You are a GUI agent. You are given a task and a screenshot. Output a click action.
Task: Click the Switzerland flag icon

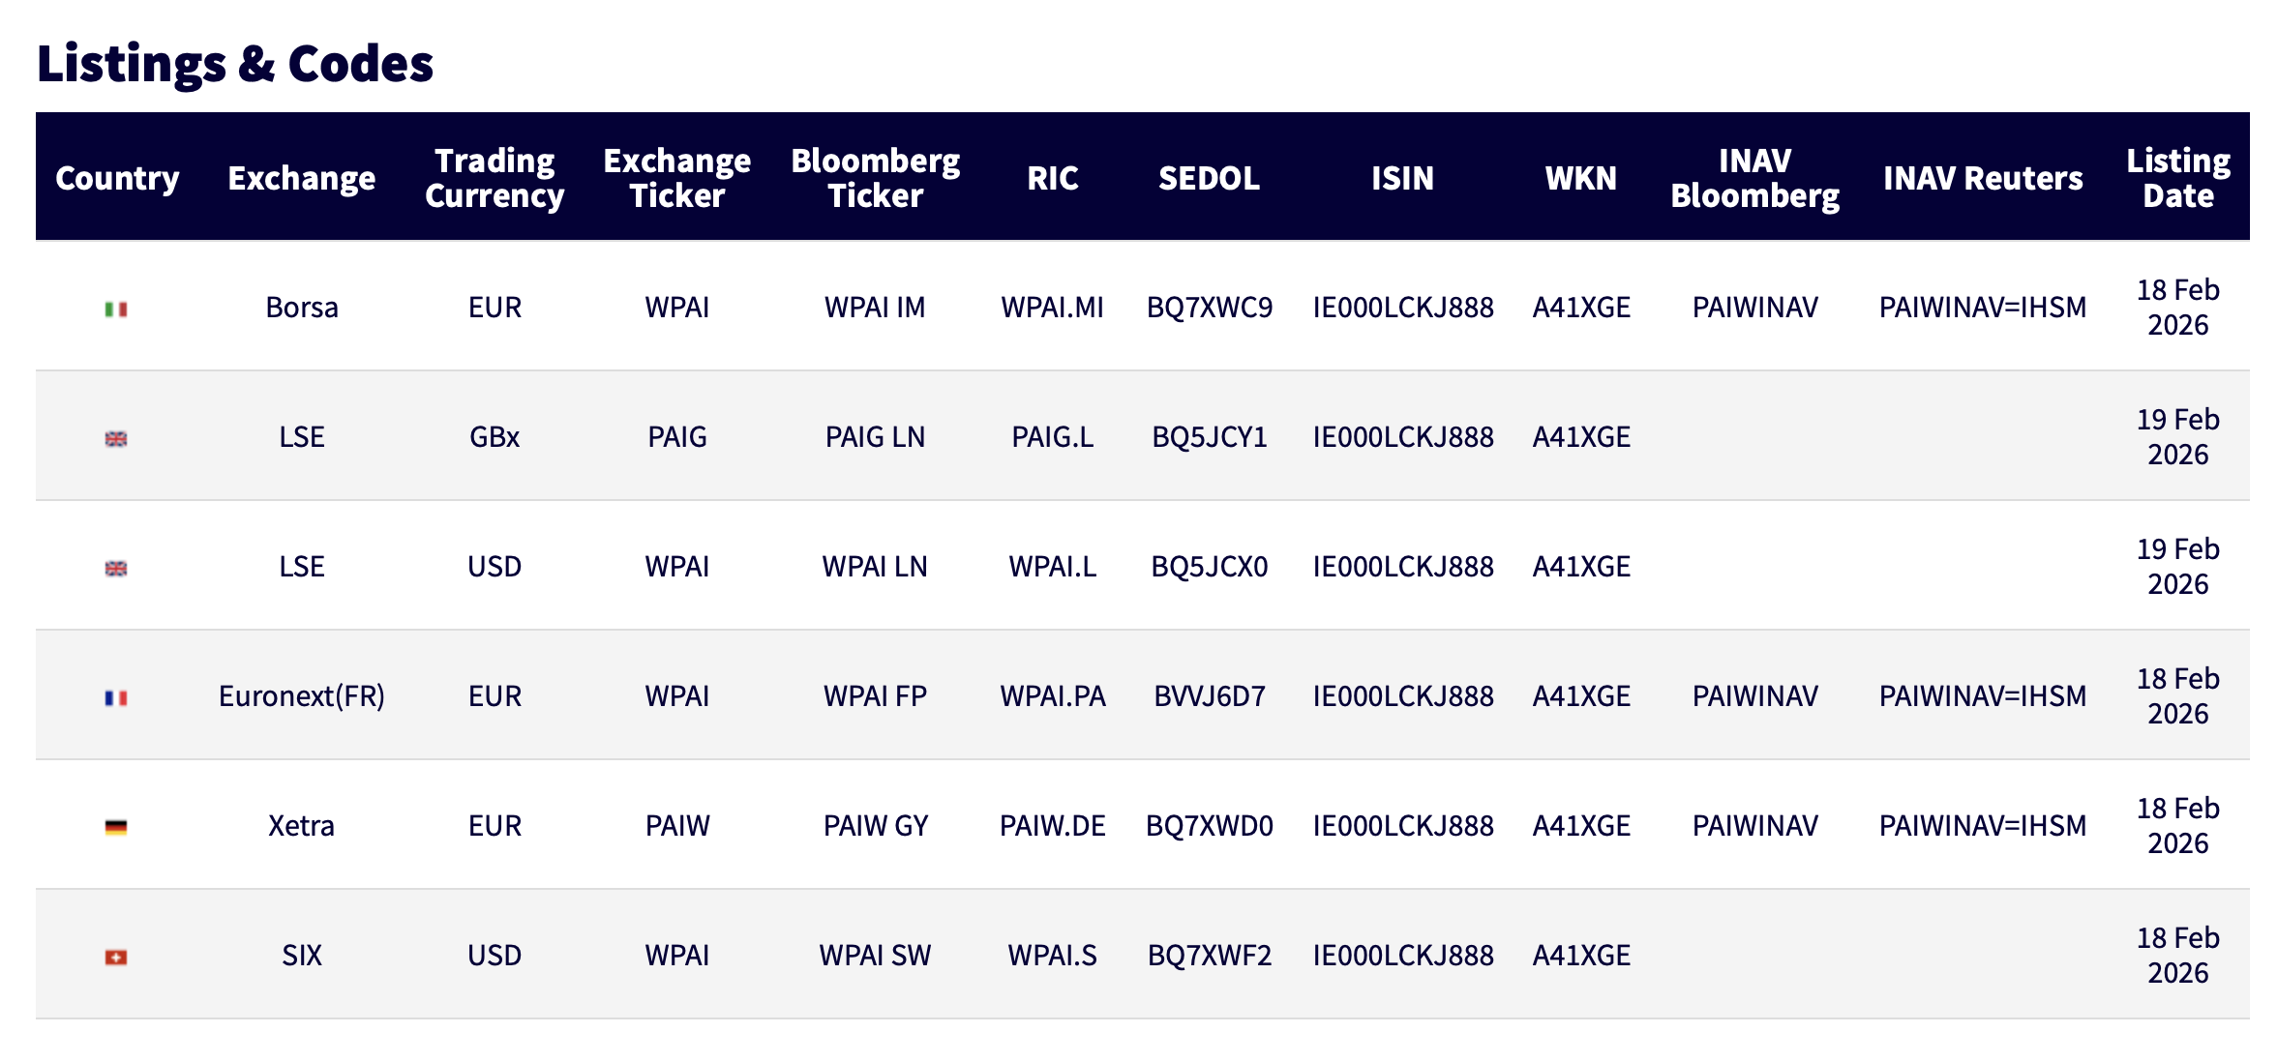pyautogui.click(x=116, y=957)
